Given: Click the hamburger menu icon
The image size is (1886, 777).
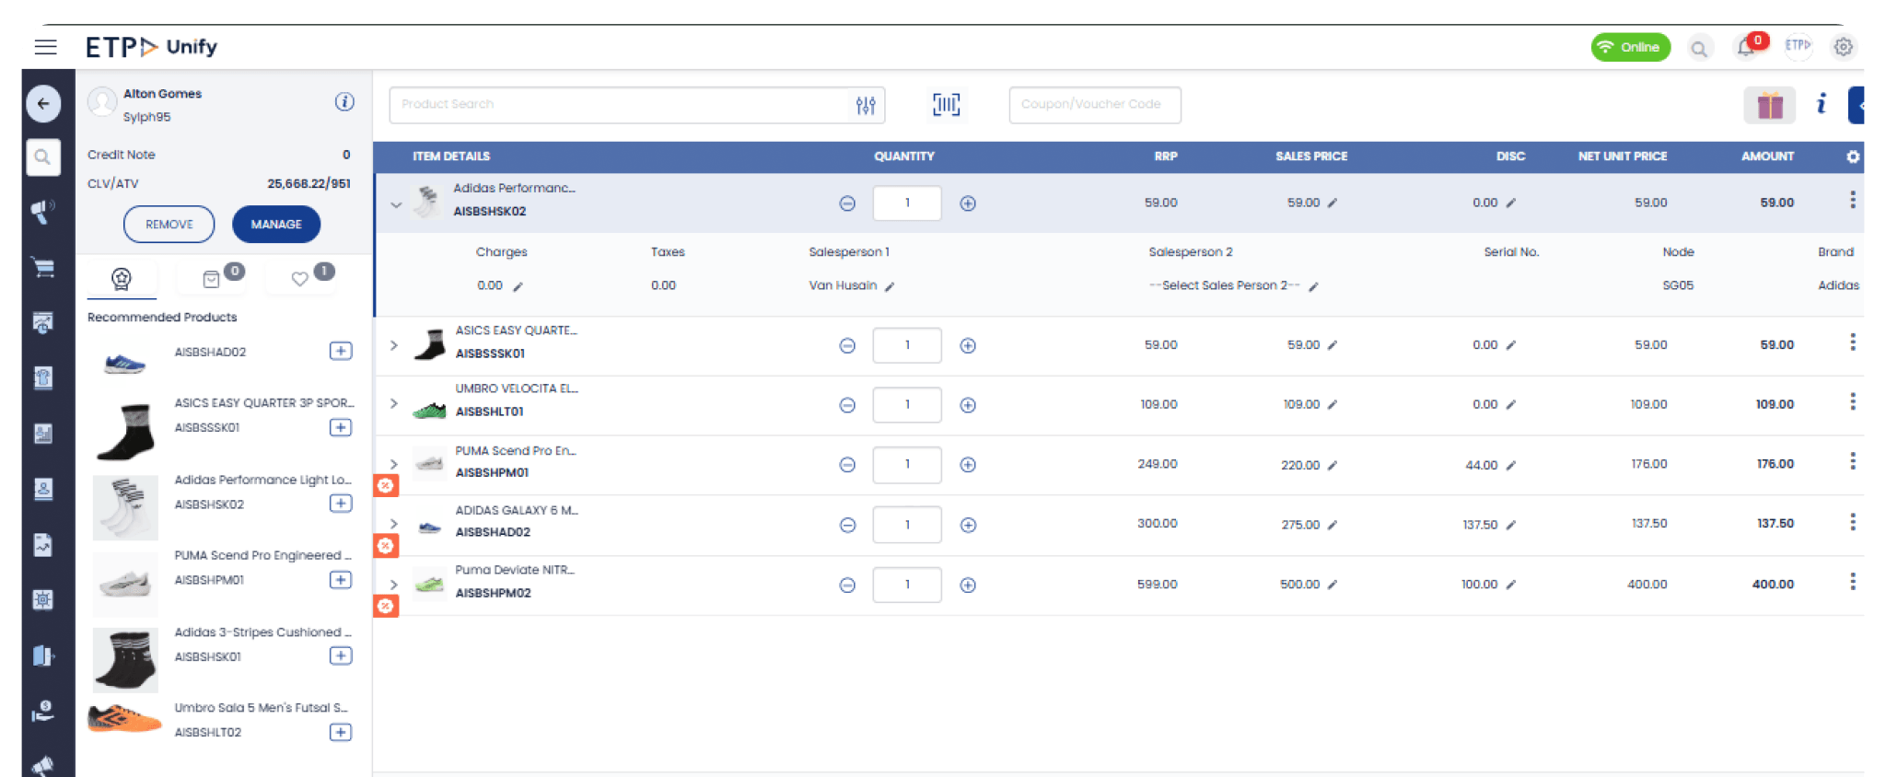Looking at the screenshot, I should tap(46, 47).
